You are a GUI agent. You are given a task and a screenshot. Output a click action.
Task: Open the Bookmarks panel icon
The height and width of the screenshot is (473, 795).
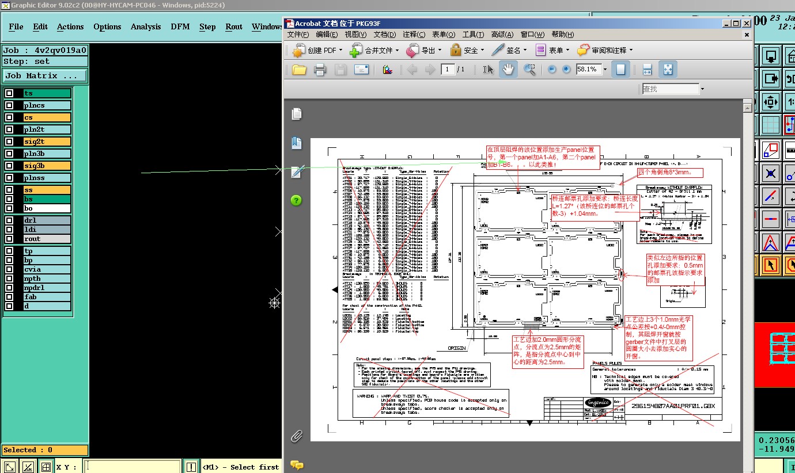tap(297, 143)
